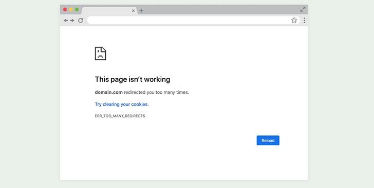The image size is (374, 188).
Task: Click the browser back arrow
Action: pos(66,21)
